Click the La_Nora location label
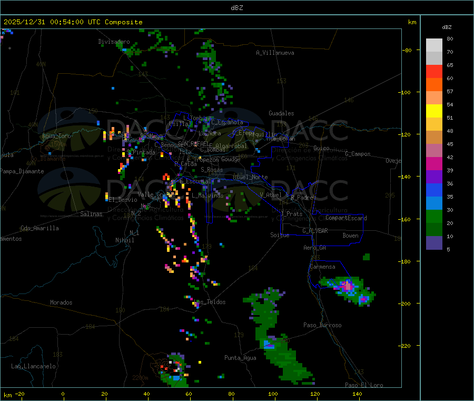 click(x=210, y=133)
